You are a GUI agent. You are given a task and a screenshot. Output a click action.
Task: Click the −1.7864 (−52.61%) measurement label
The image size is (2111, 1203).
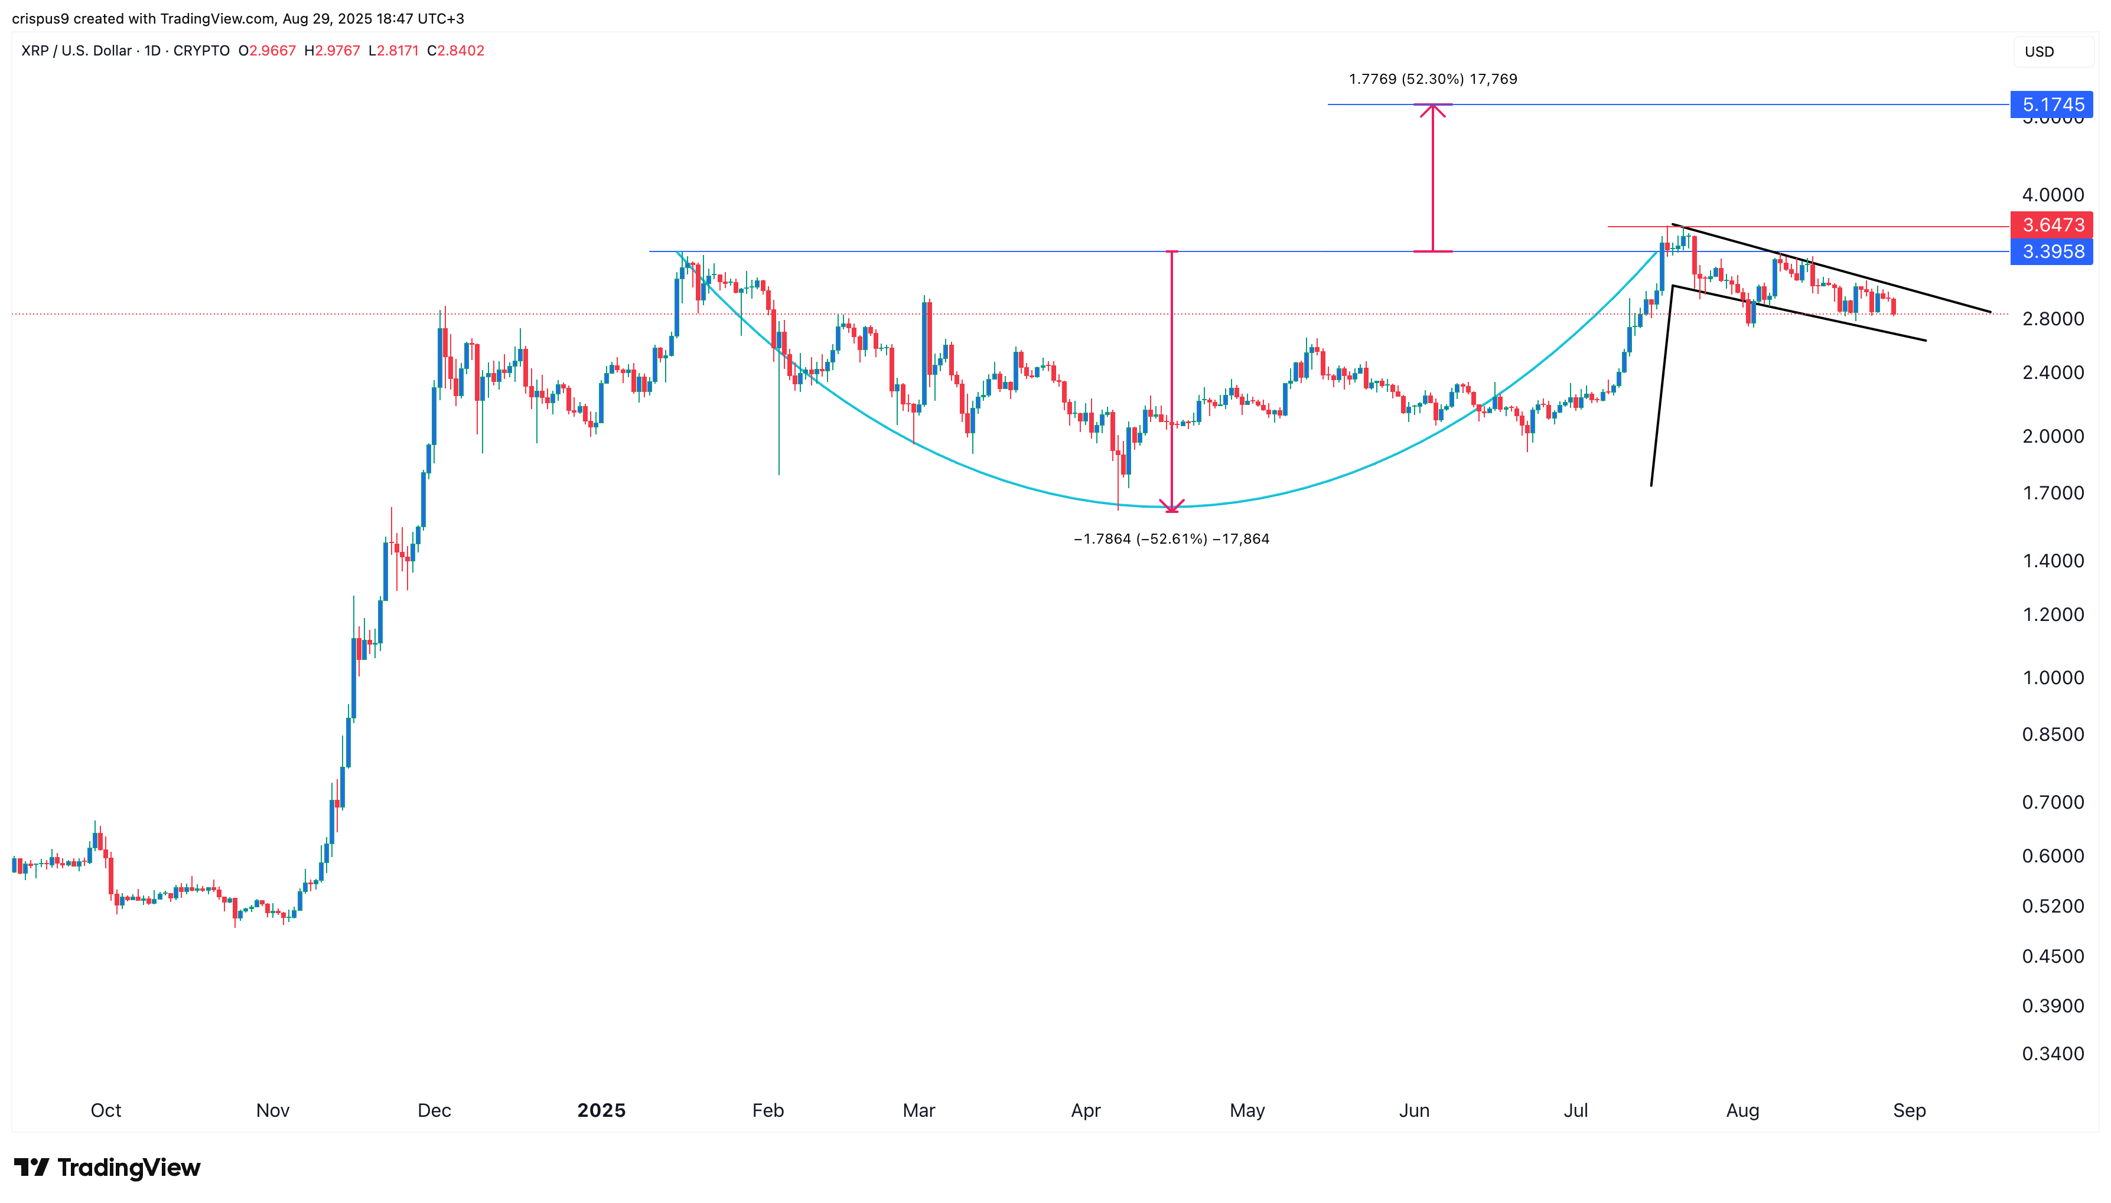pos(1171,539)
